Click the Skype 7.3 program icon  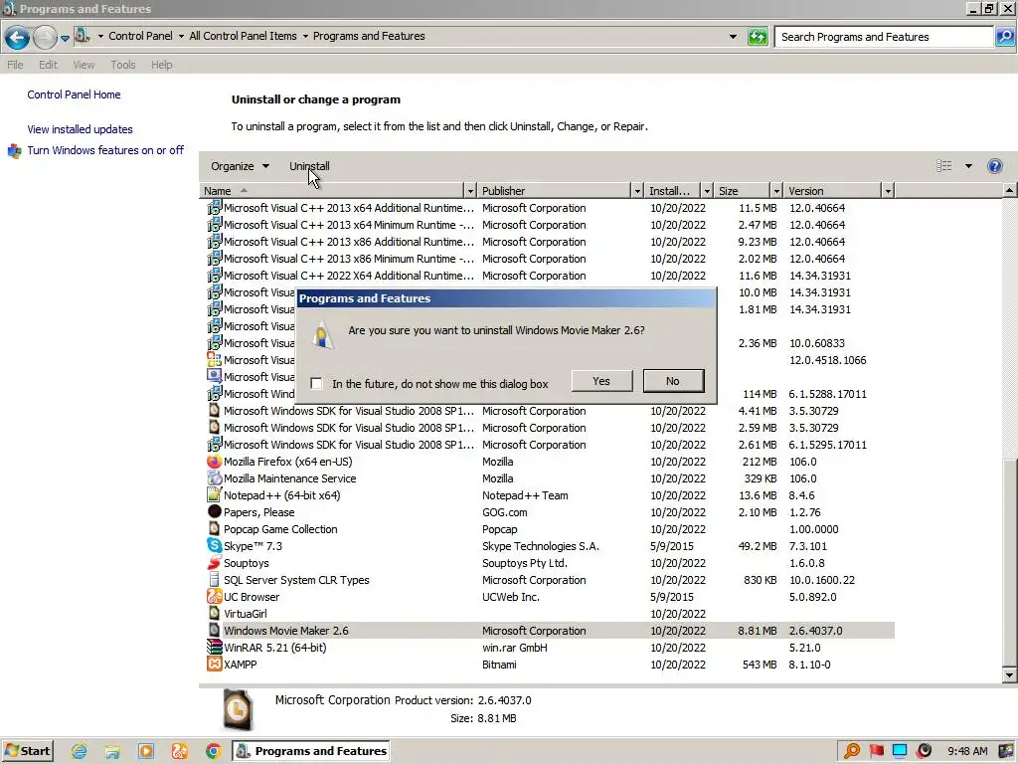215,546
